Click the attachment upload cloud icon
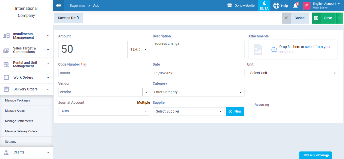The image size is (344, 159). [274, 49]
